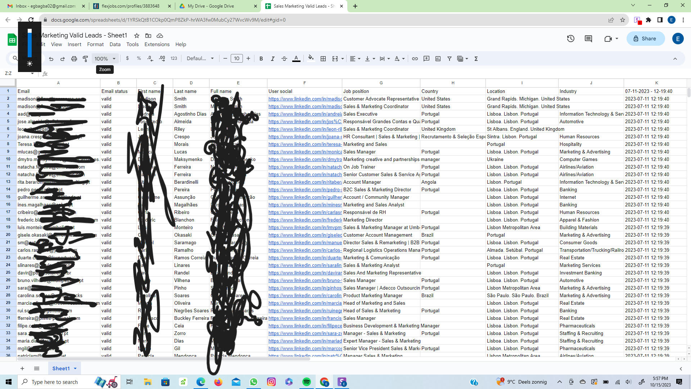Open the Extensions menu
Screen dimensions: 691x389
click(x=157, y=44)
